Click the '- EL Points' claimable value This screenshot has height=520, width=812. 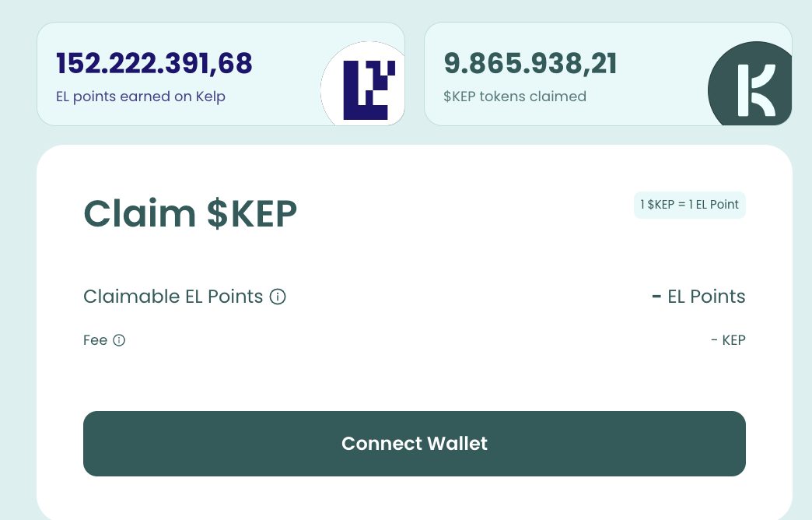[698, 297]
